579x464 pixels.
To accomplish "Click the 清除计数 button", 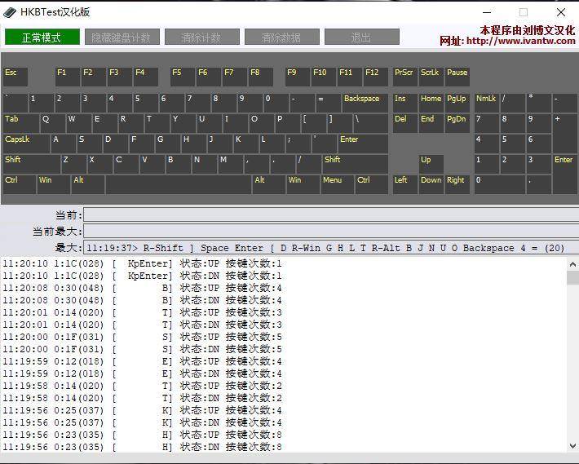I will coord(202,37).
